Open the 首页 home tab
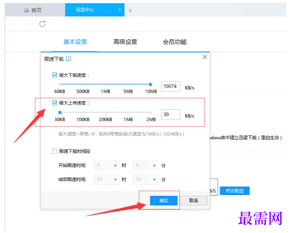This screenshot has height=233, width=291. coord(35,10)
